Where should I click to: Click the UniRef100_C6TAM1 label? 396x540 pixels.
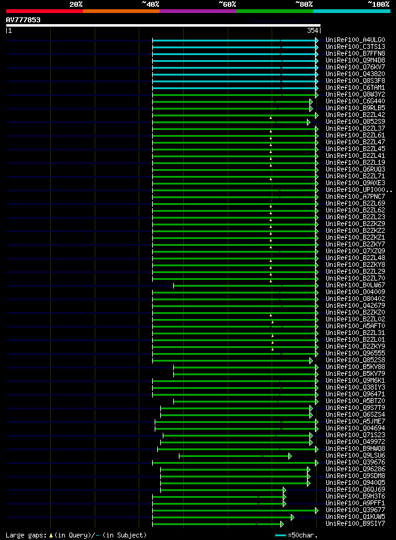[x=355, y=88]
